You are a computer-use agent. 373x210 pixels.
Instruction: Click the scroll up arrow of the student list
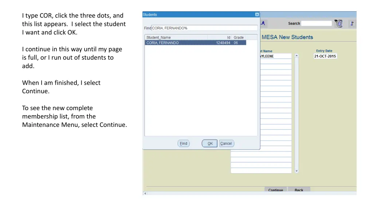click(297, 55)
